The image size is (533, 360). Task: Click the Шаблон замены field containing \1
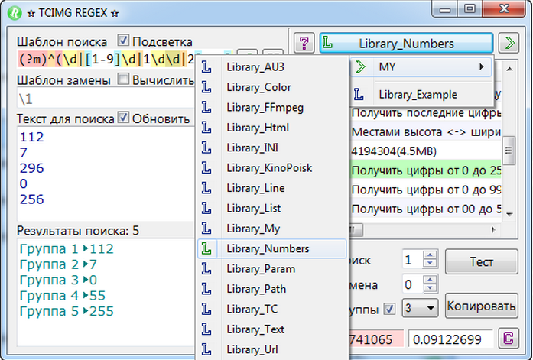click(106, 99)
